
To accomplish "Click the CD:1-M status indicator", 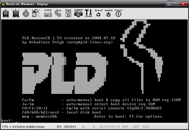I will [115, 127].
